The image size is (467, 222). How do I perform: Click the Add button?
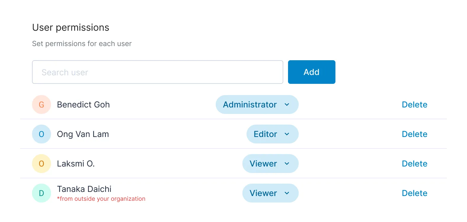tap(311, 72)
